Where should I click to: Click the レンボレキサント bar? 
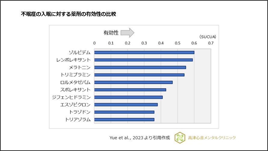143,60
